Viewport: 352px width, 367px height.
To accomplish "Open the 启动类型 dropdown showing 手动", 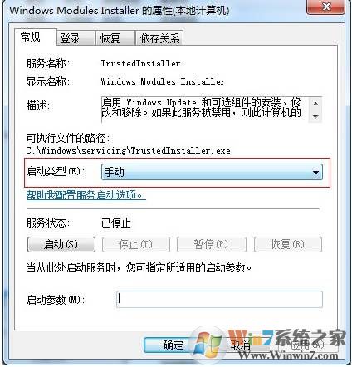I will point(212,172).
